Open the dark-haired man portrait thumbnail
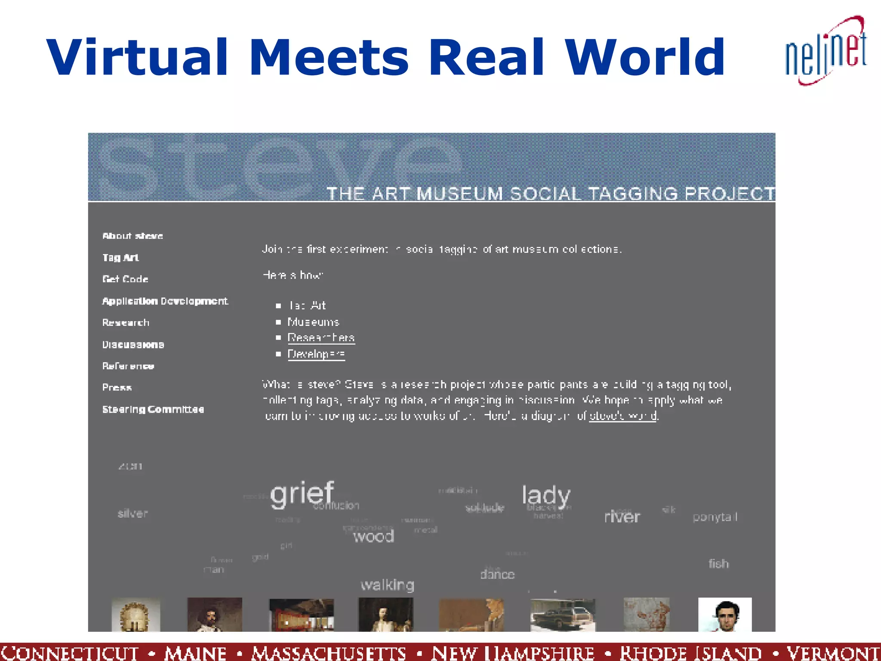The image size is (881, 661). point(725,615)
